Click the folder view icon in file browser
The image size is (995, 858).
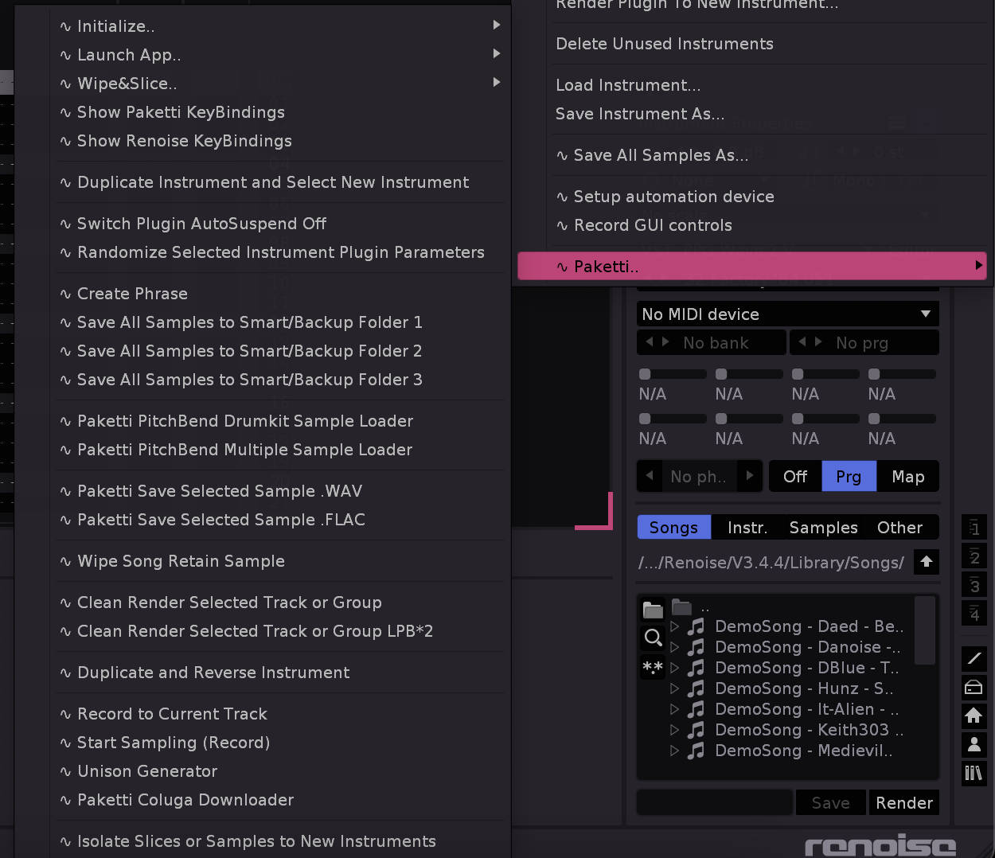point(653,610)
